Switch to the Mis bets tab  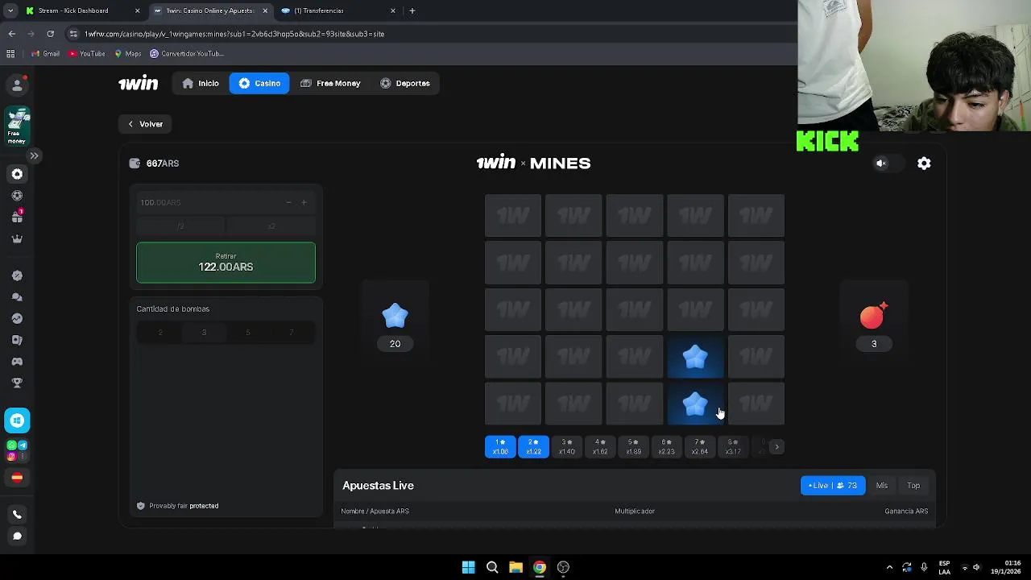[882, 486]
